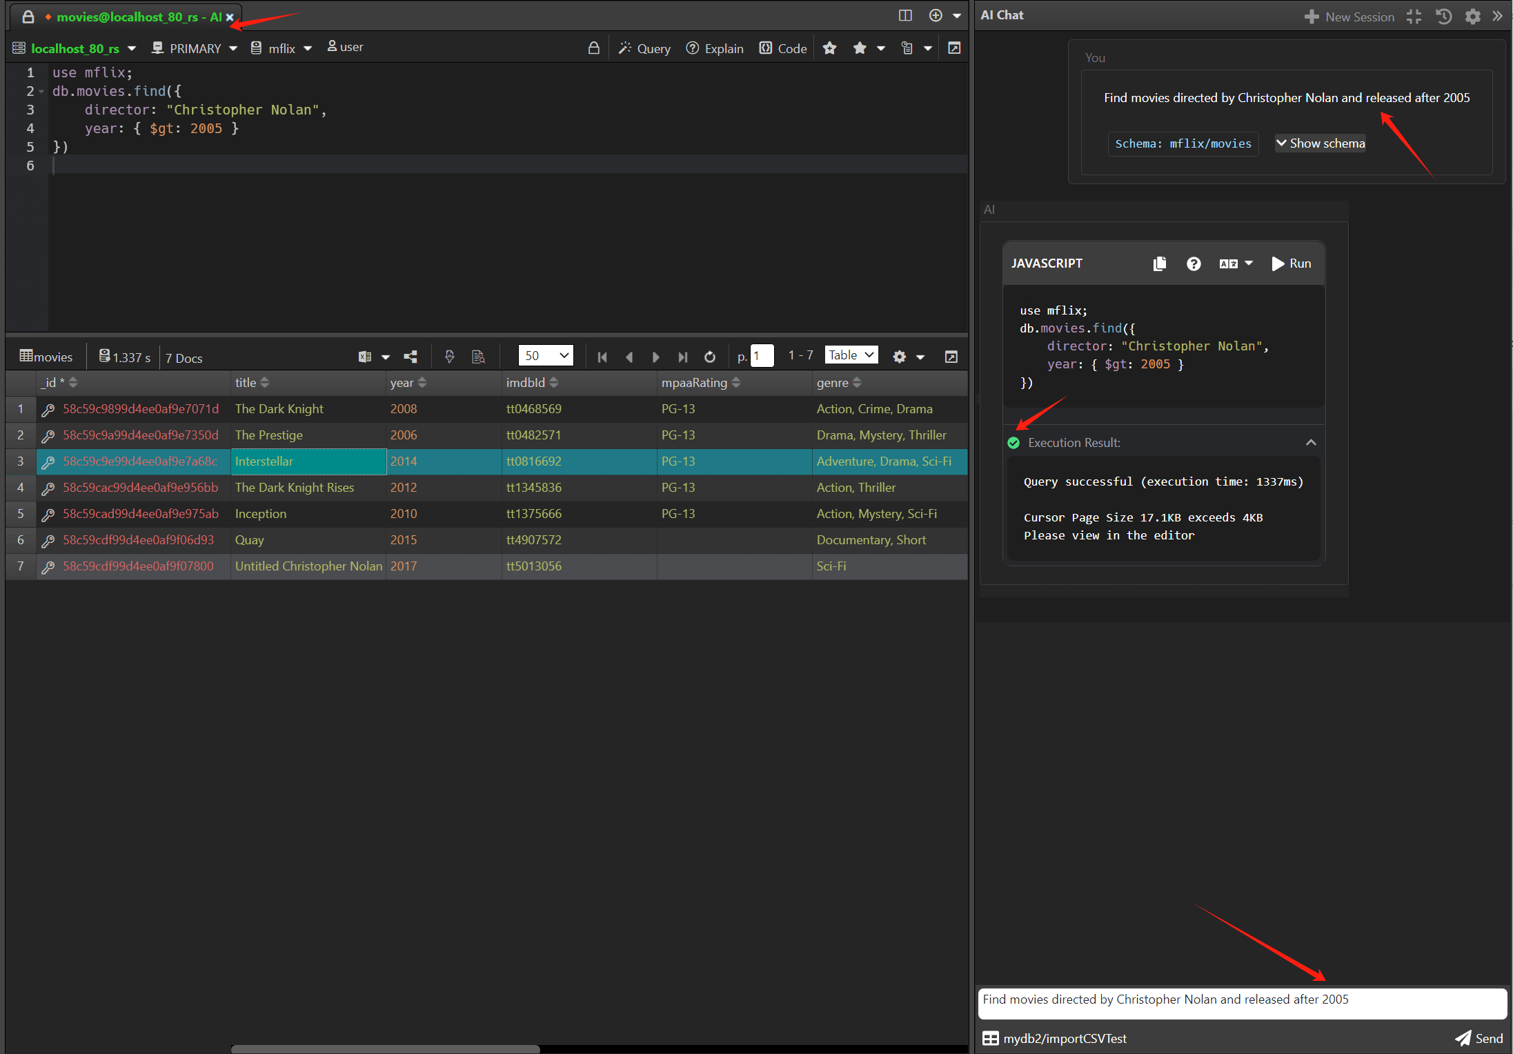The image size is (1513, 1054).
Task: Click the add to favorites star-plus icon
Action: point(829,48)
